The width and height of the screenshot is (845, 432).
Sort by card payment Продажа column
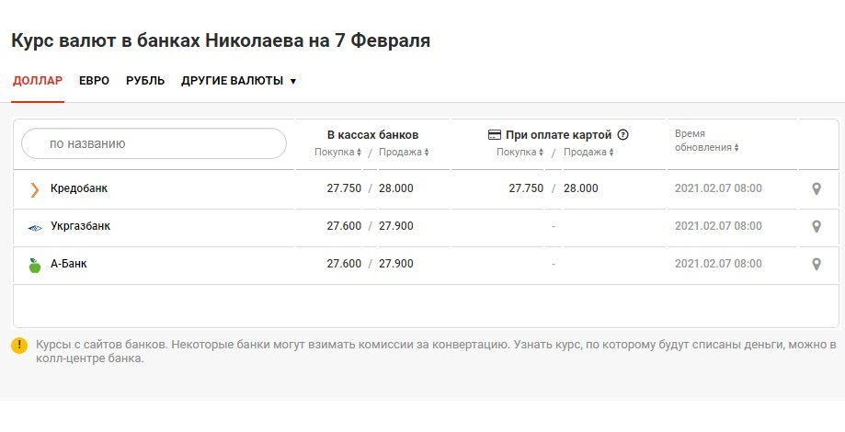pyautogui.click(x=588, y=153)
